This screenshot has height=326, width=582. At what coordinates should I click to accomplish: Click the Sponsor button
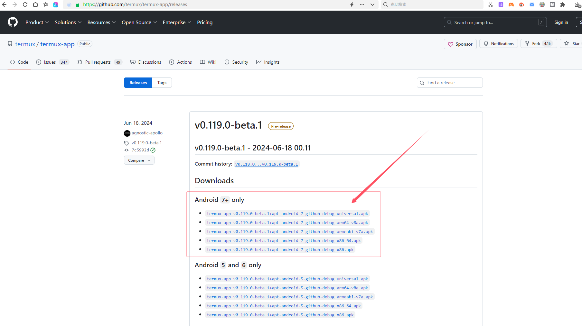pos(460,44)
